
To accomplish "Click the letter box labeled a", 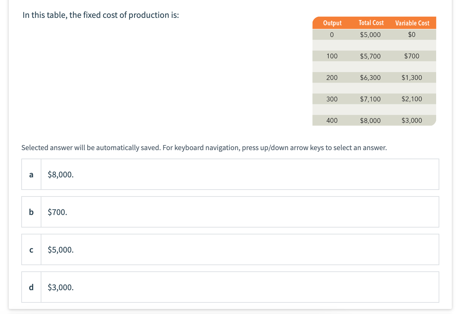I will (x=31, y=175).
